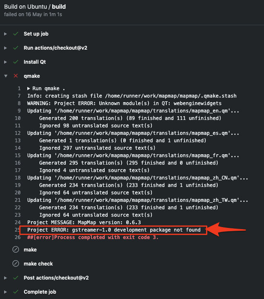The image size is (264, 299).
Task: Click log line number 7
Action: (x=19, y=96)
